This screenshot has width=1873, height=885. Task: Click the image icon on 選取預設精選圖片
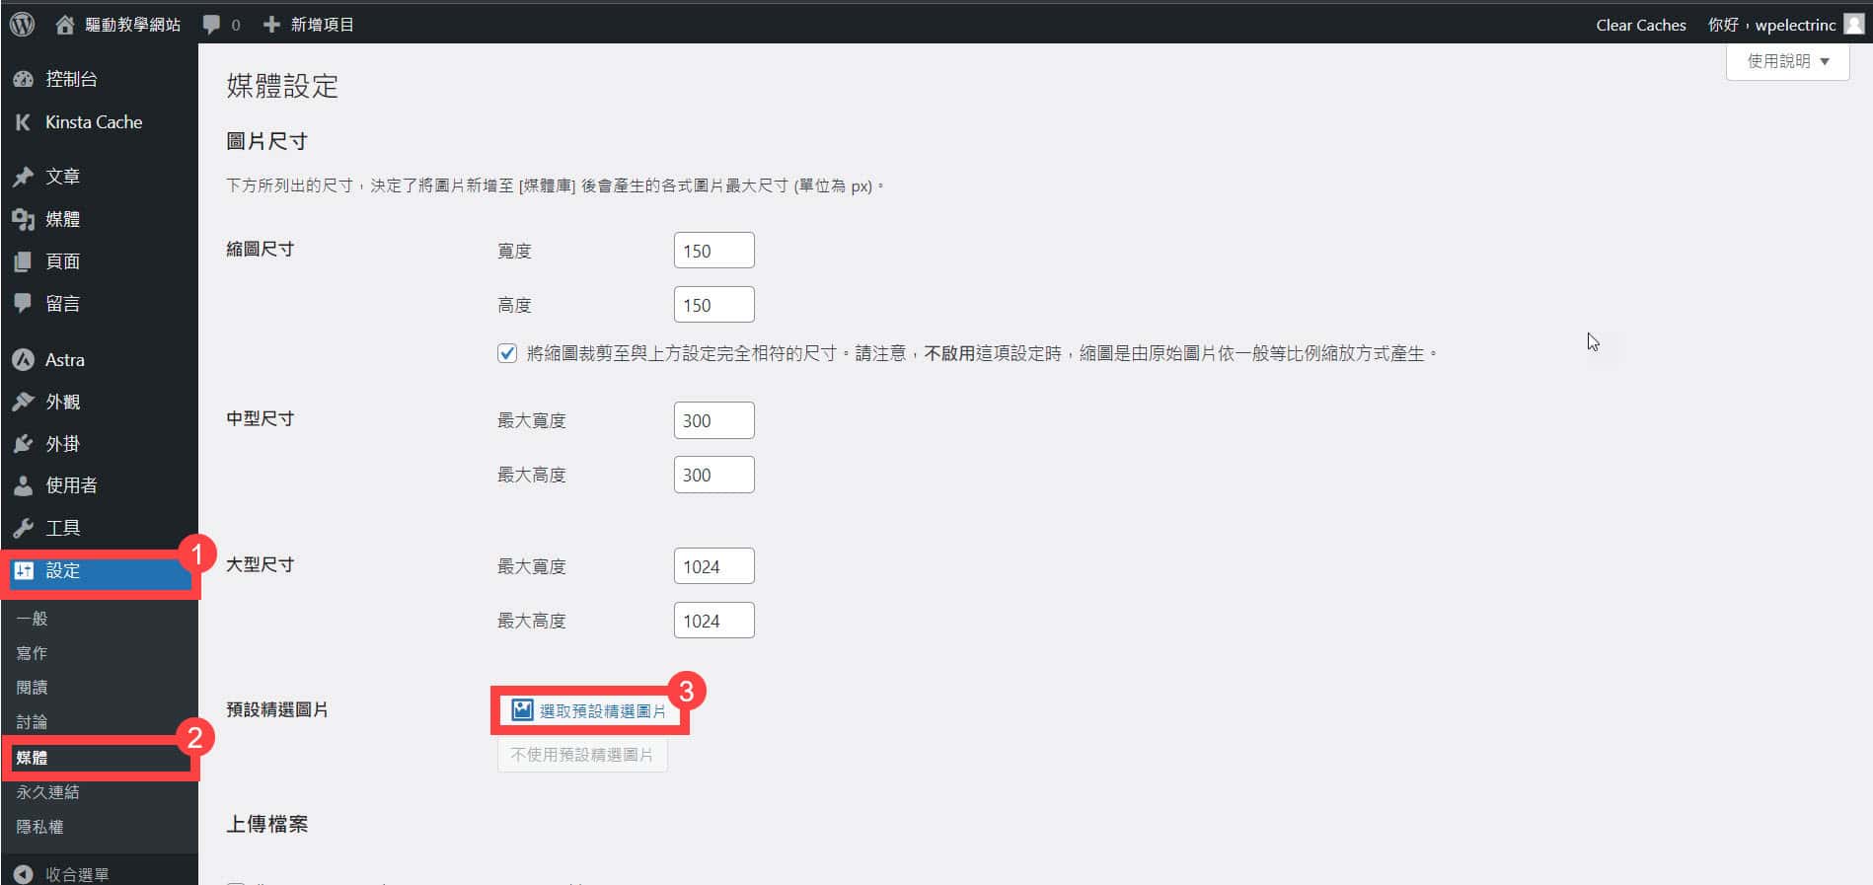coord(522,709)
